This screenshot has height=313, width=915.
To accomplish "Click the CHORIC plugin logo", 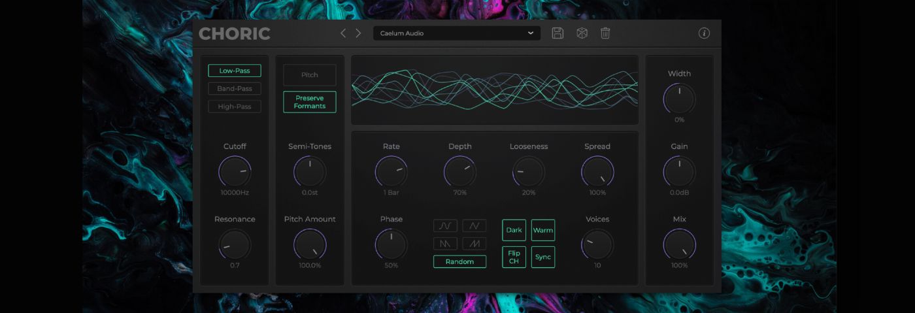I will 235,34.
